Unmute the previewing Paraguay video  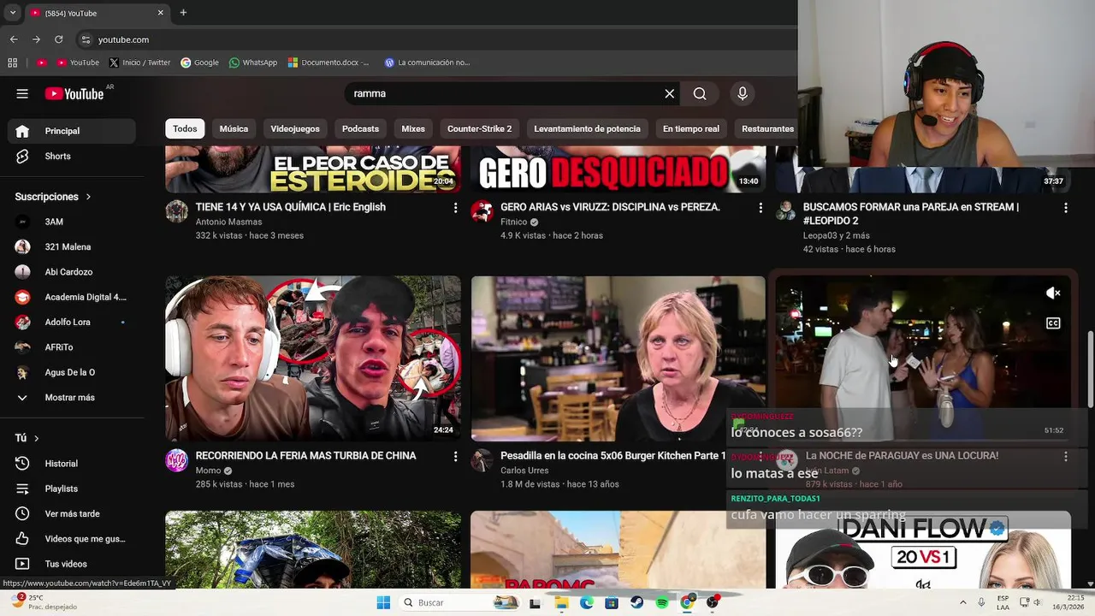pyautogui.click(x=1053, y=293)
